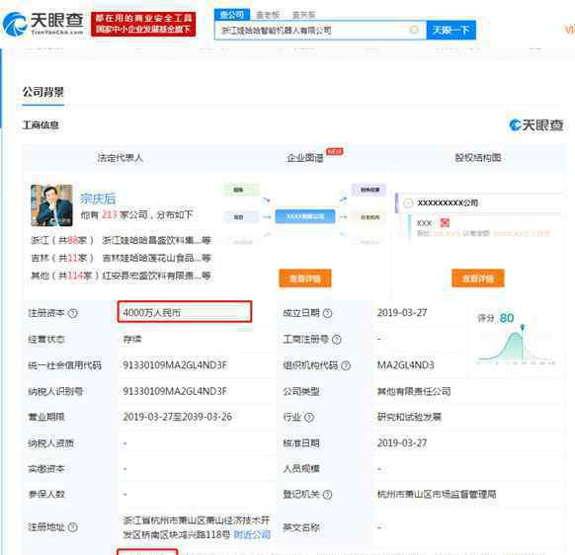Click the 股权结构图 column header

(x=477, y=158)
